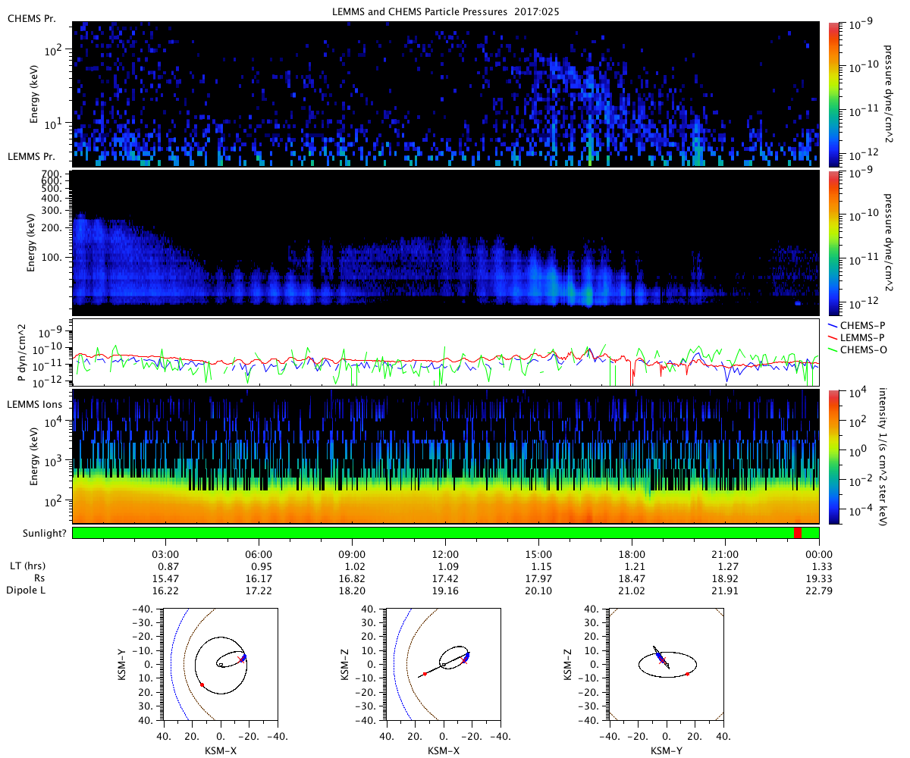
Task: Click the LEMMS Ions spectrogram panel
Action: [x=446, y=456]
